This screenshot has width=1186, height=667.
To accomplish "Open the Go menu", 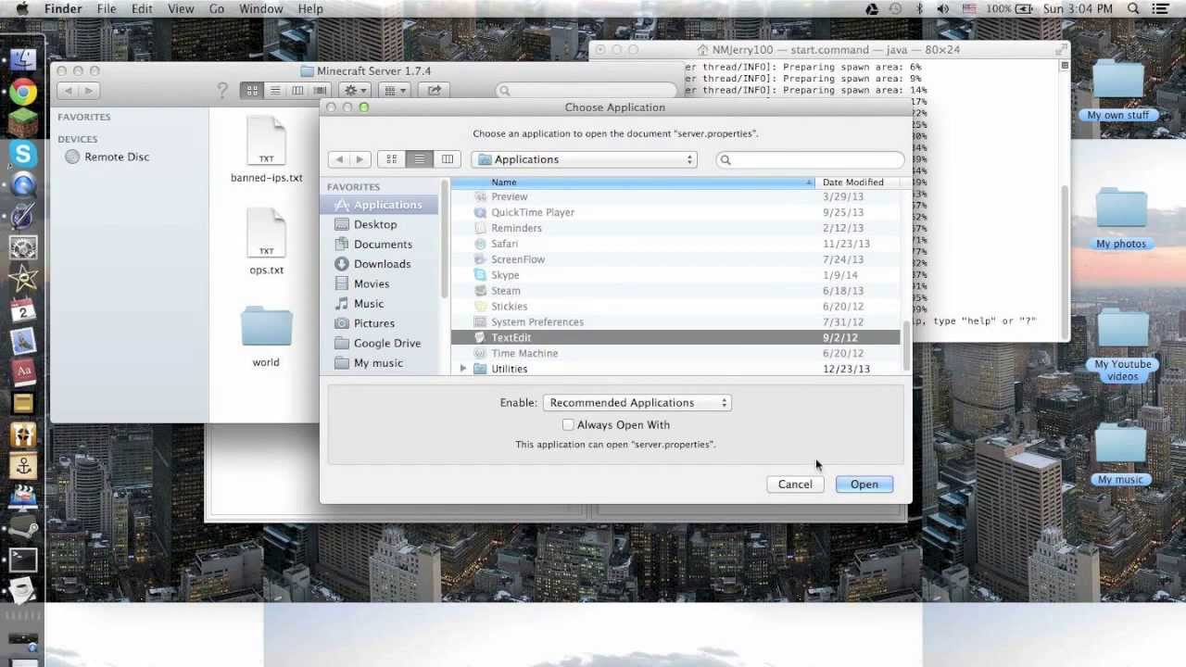I will pyautogui.click(x=217, y=9).
